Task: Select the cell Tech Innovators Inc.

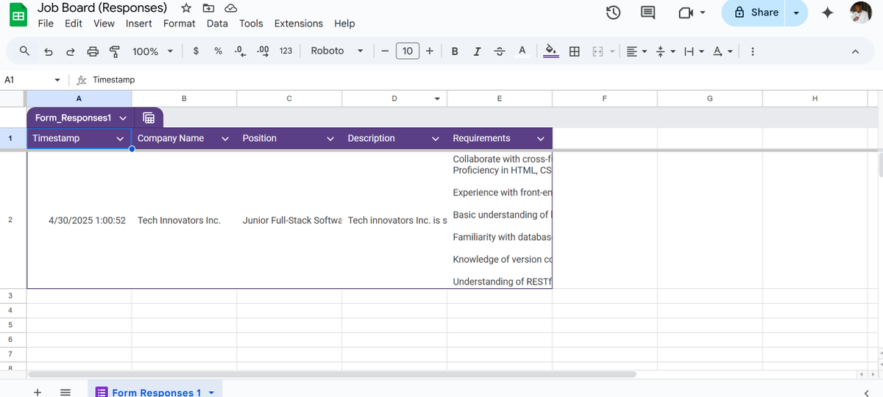Action: 184,220
